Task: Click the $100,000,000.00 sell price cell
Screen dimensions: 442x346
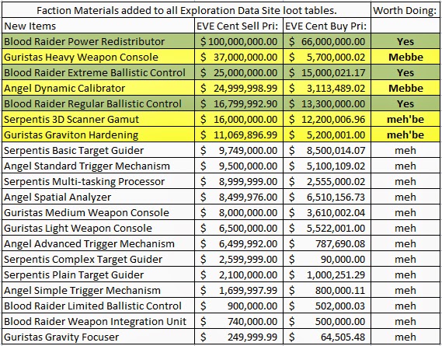Action: [x=238, y=41]
